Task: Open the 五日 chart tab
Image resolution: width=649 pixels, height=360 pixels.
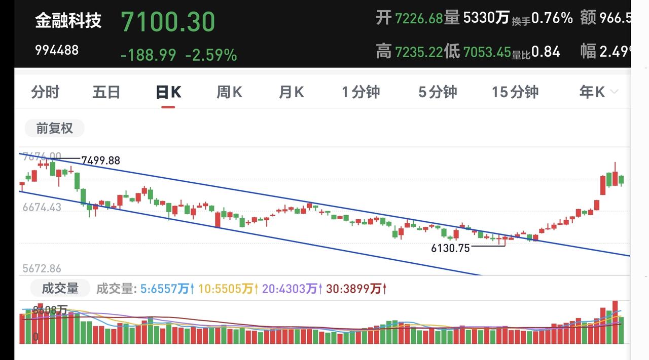Action: (106, 92)
